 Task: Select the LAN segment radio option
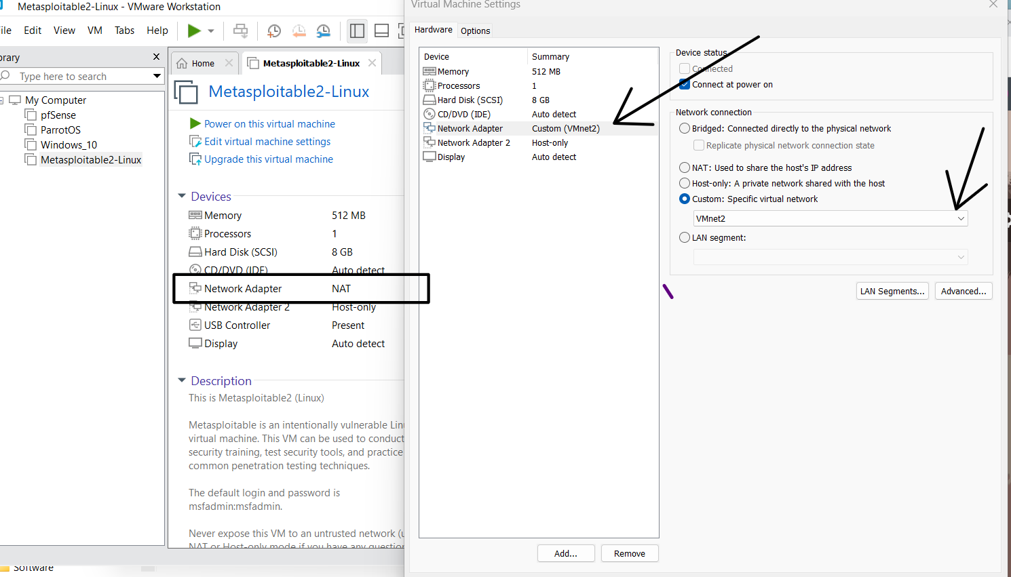(685, 237)
